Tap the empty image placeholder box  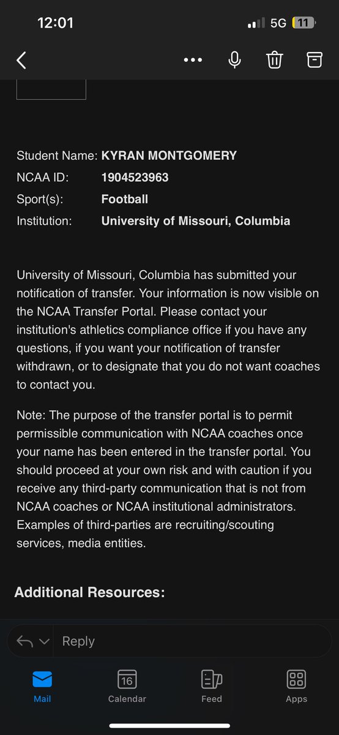click(51, 89)
